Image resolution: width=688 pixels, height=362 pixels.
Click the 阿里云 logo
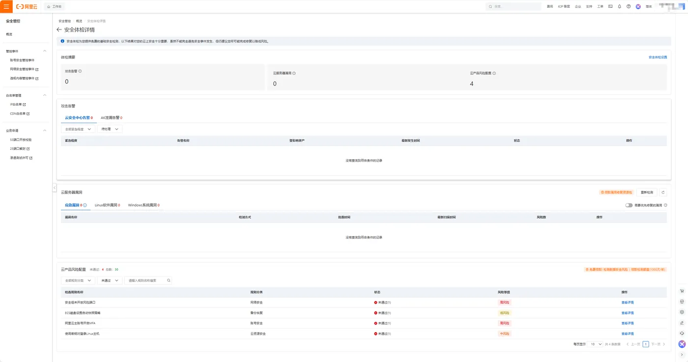click(x=27, y=6)
